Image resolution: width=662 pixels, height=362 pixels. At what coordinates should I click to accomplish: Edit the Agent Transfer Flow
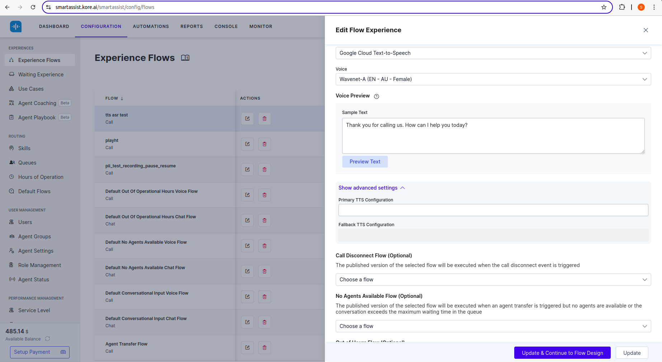247,348
